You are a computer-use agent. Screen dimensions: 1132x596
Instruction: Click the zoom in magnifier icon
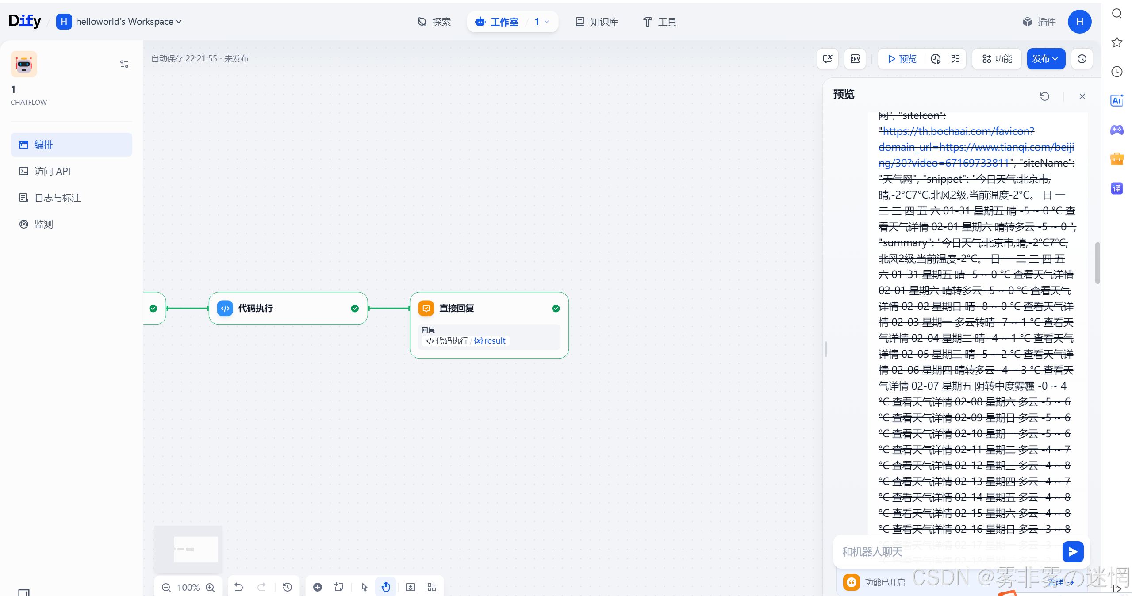210,587
